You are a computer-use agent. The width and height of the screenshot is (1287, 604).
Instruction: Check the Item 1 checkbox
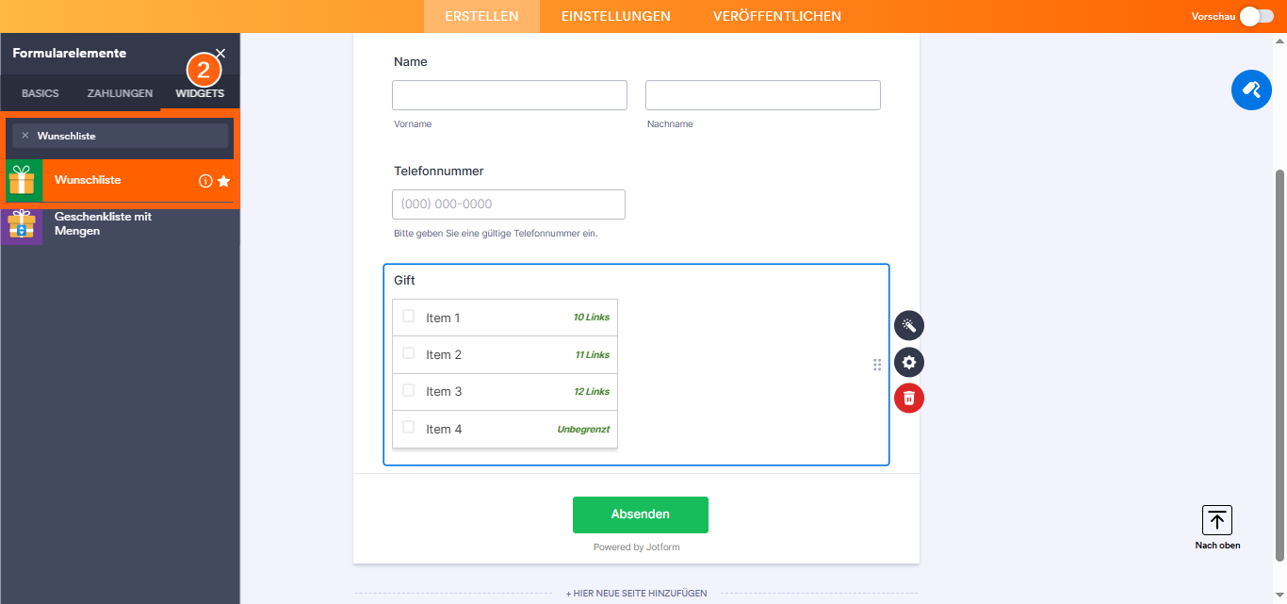click(x=409, y=317)
